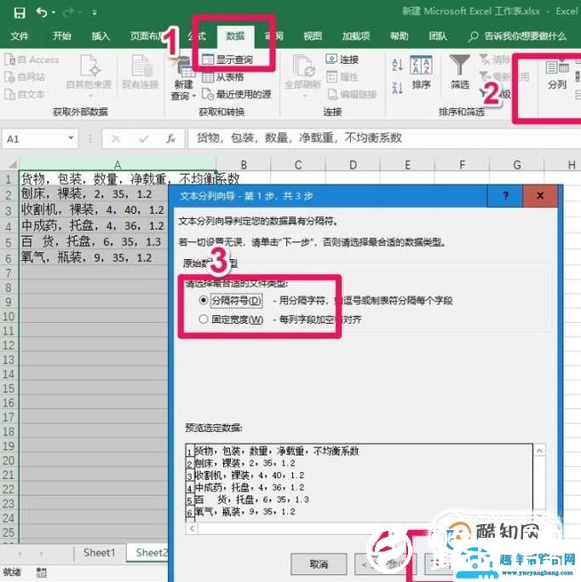Import data 自文本
This screenshot has width=581, height=582.
coord(25,95)
